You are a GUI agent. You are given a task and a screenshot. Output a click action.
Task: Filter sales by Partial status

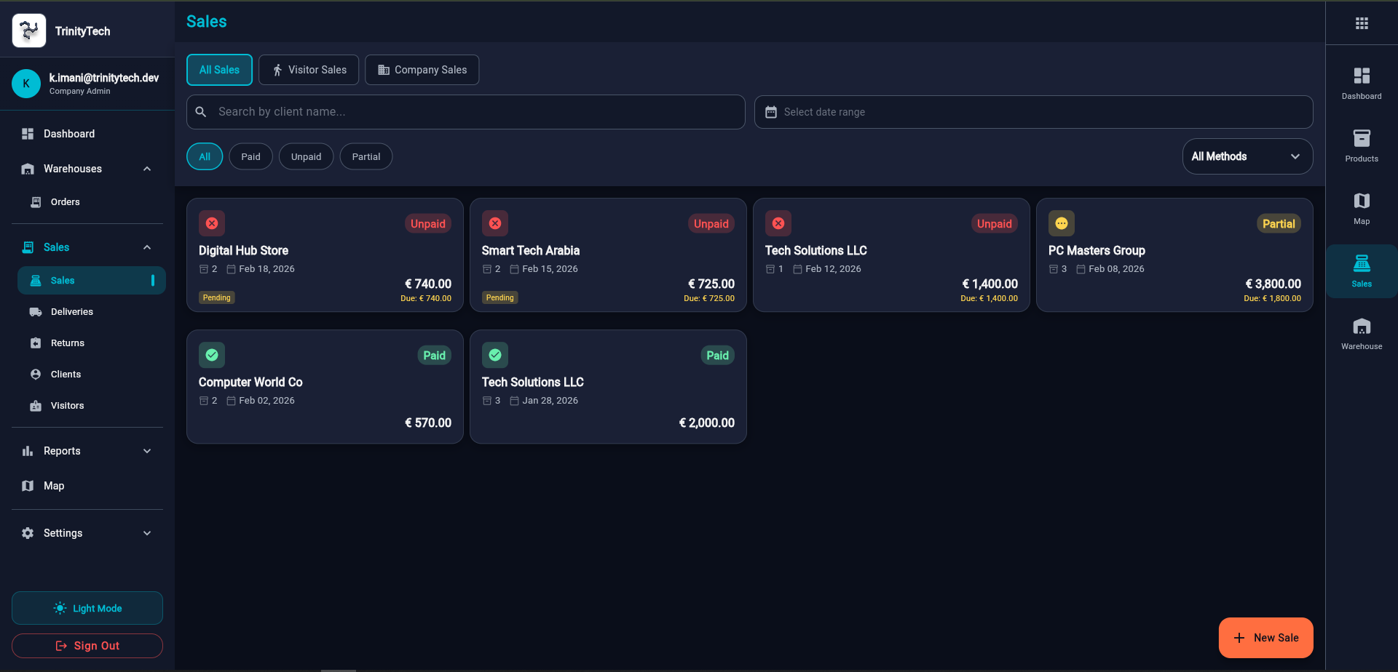coord(366,156)
